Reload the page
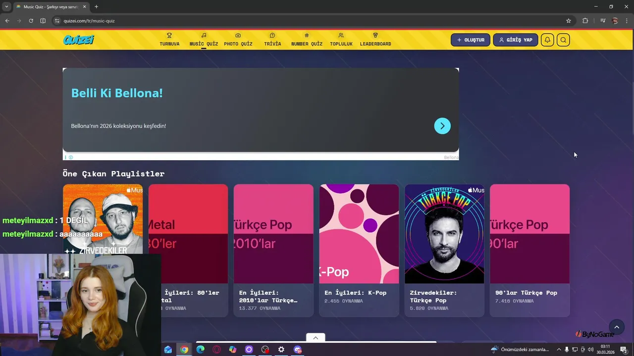The height and width of the screenshot is (356, 634). tap(31, 21)
